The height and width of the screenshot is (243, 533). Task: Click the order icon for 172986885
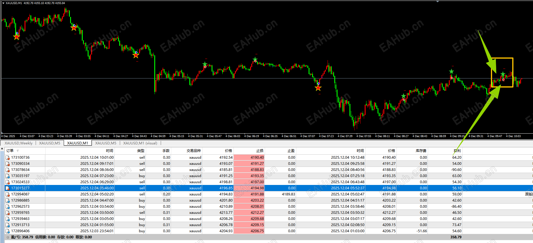tap(8, 200)
